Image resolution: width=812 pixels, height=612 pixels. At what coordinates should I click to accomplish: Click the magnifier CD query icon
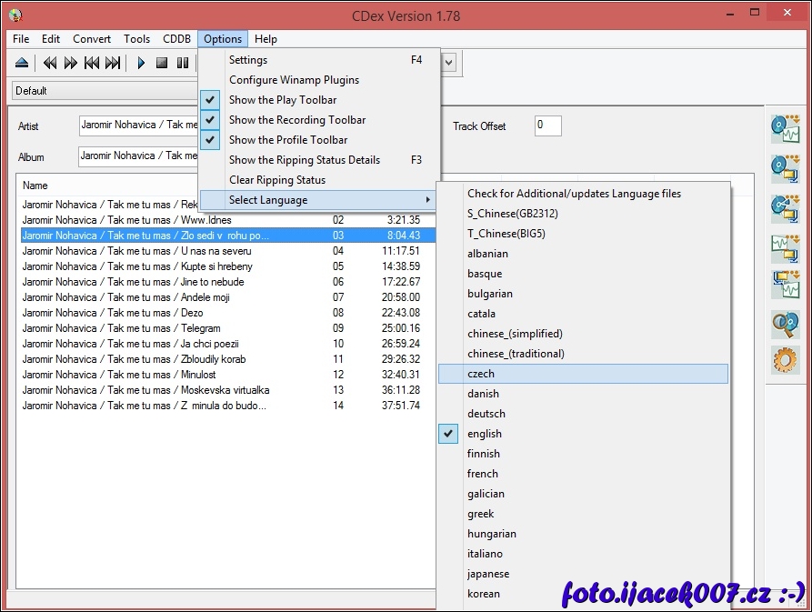click(x=784, y=323)
